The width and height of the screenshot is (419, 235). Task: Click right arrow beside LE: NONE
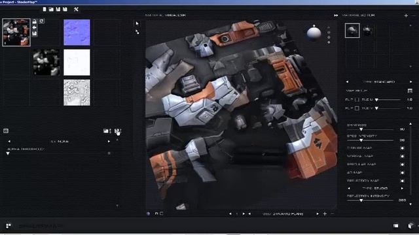(109, 142)
